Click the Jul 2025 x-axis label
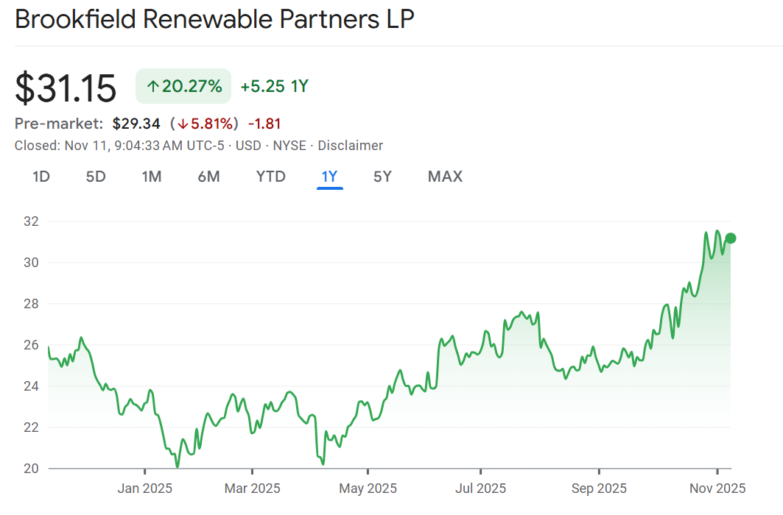783x515 pixels. [x=480, y=489]
